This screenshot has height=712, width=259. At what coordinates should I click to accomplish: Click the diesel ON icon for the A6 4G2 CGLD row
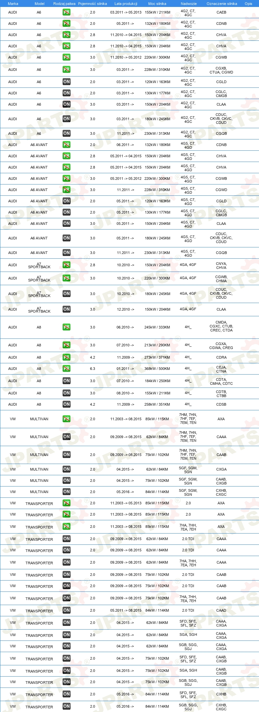(x=67, y=82)
